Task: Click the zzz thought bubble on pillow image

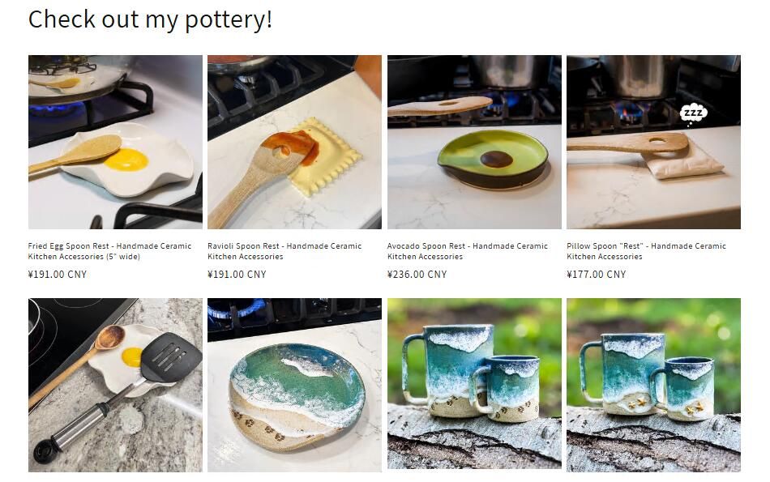Action: click(x=693, y=113)
